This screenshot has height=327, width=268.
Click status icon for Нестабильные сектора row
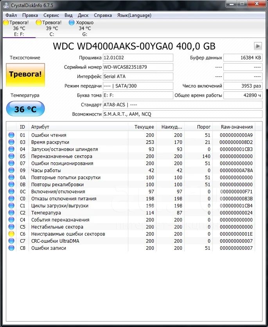[11, 227]
